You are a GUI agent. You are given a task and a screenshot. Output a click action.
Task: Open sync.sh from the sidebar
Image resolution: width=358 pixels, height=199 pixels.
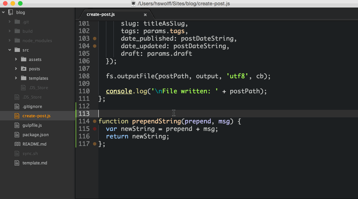30,153
